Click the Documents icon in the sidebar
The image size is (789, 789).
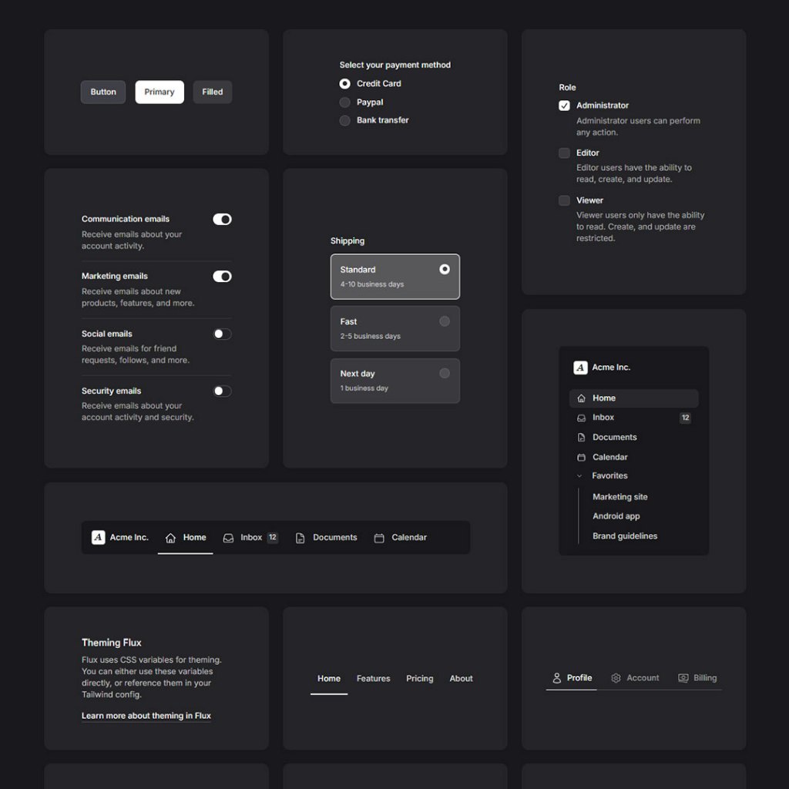(581, 437)
